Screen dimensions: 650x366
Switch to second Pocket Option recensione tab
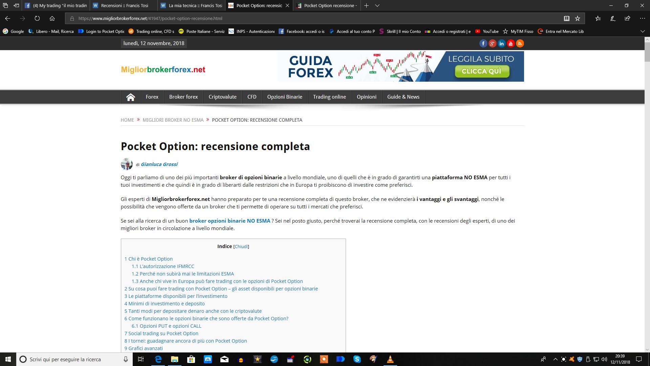327,5
